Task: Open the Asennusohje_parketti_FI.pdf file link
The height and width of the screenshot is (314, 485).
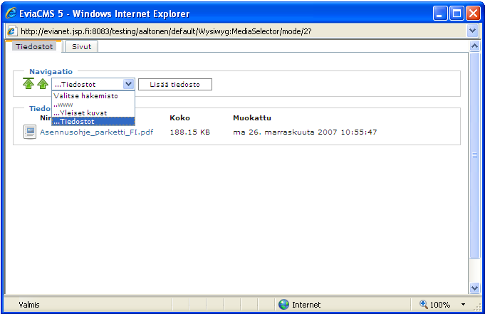Action: (x=97, y=132)
